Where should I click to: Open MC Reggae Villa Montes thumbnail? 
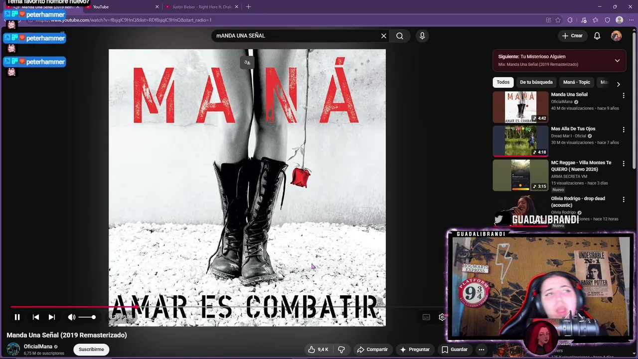coord(520,176)
